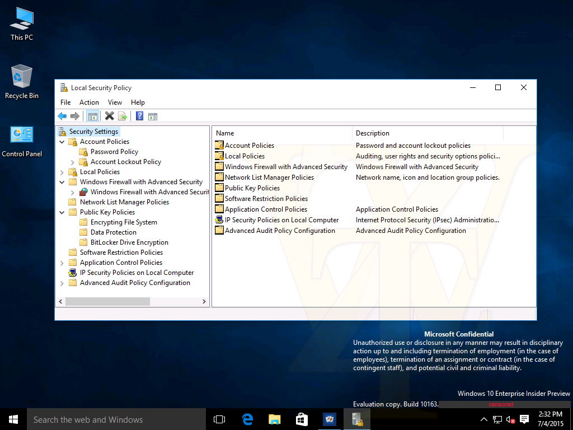Image resolution: width=573 pixels, height=430 pixels.
Task: Open the Action Center notifications icon
Action: click(524, 419)
